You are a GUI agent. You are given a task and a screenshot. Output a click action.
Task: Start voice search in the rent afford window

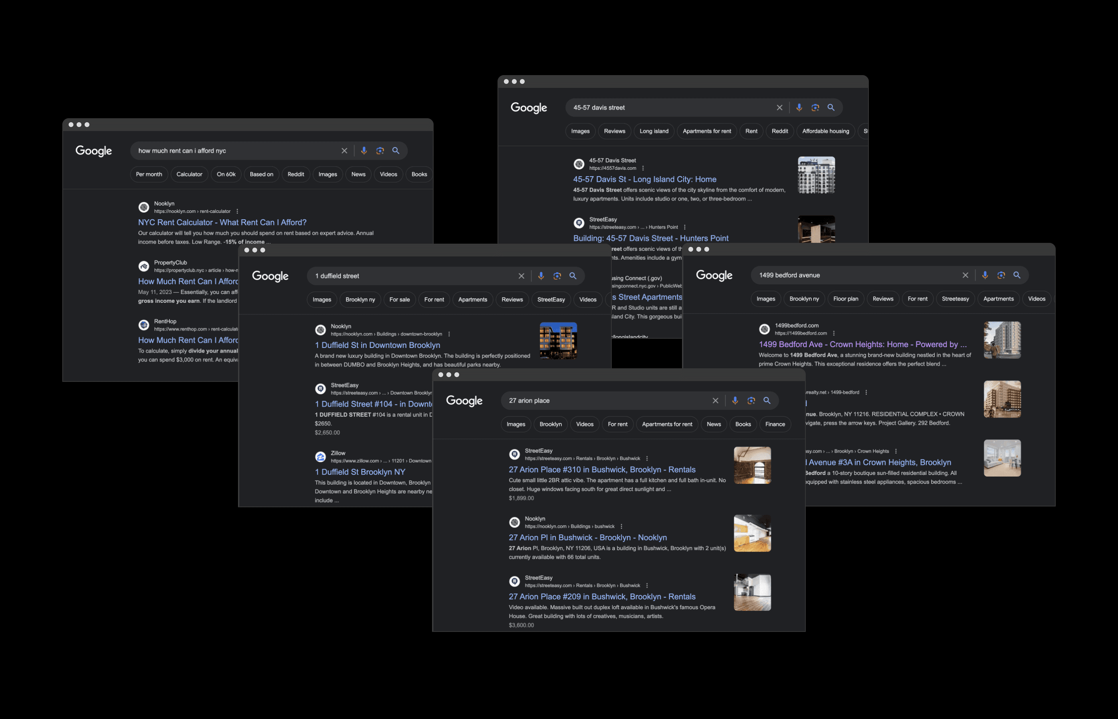[364, 150]
